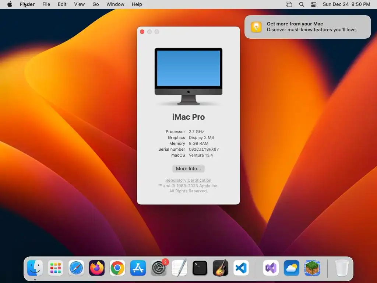Open Control Center icon
The image size is (377, 283).
point(314,4)
